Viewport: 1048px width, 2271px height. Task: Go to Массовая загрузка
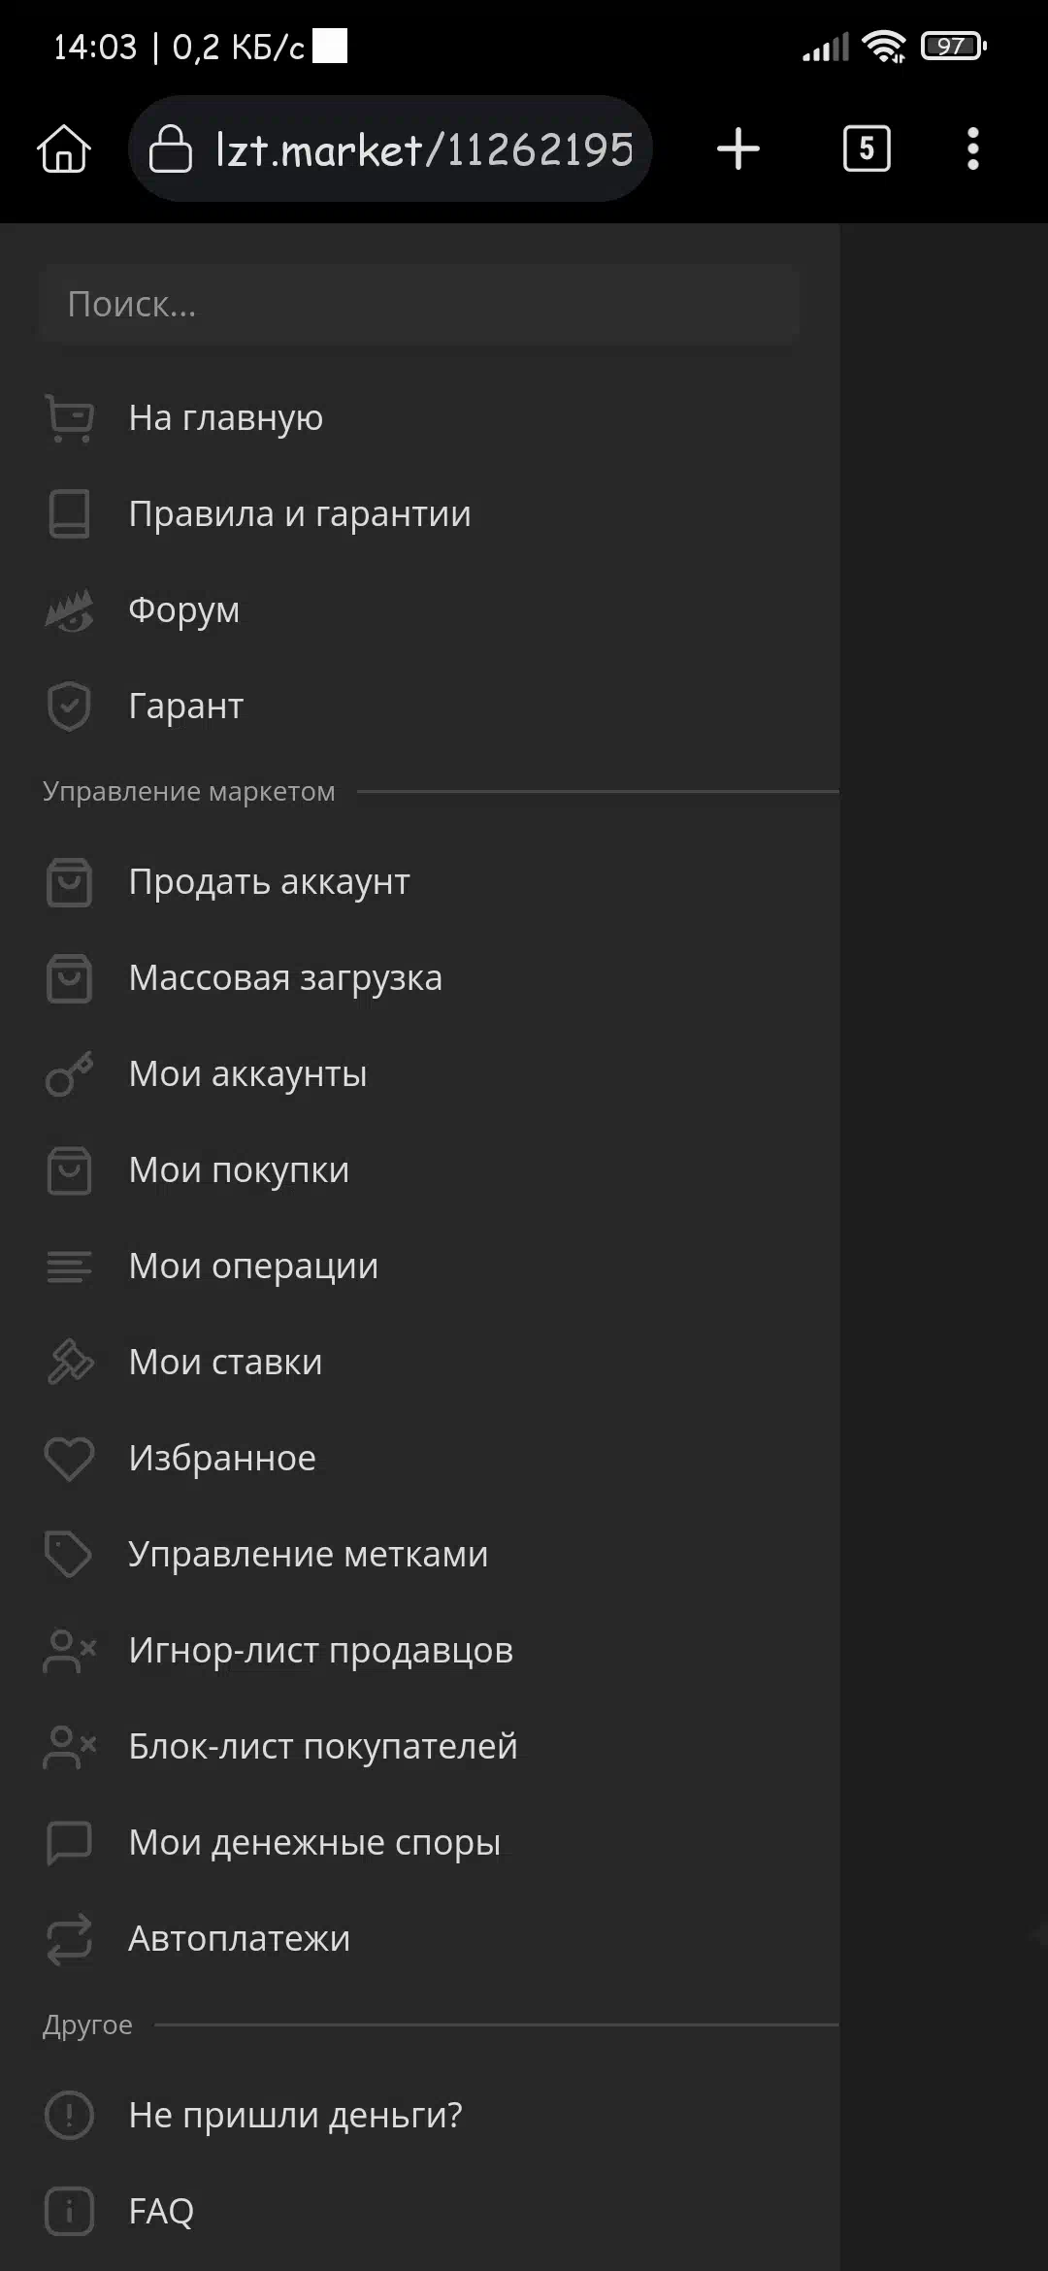click(x=284, y=978)
